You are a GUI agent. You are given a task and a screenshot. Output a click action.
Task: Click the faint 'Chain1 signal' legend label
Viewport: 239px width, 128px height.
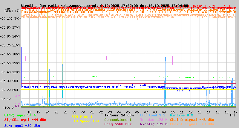coord(192,124)
